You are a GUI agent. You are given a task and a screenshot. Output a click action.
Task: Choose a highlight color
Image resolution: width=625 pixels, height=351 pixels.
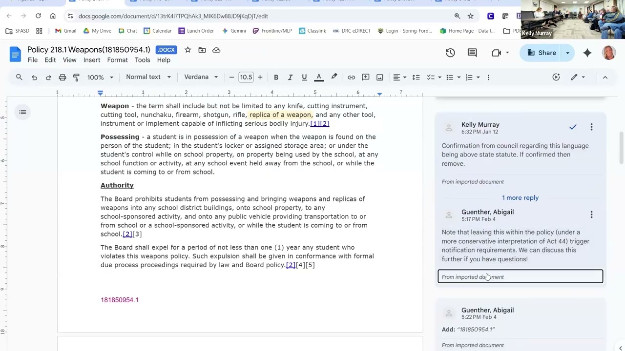pos(334,77)
